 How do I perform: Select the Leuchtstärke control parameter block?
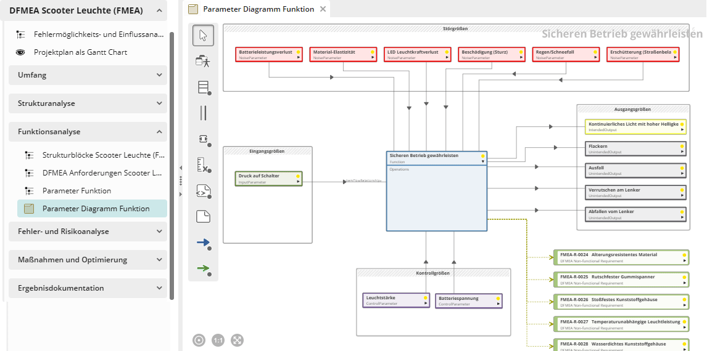[x=396, y=301]
